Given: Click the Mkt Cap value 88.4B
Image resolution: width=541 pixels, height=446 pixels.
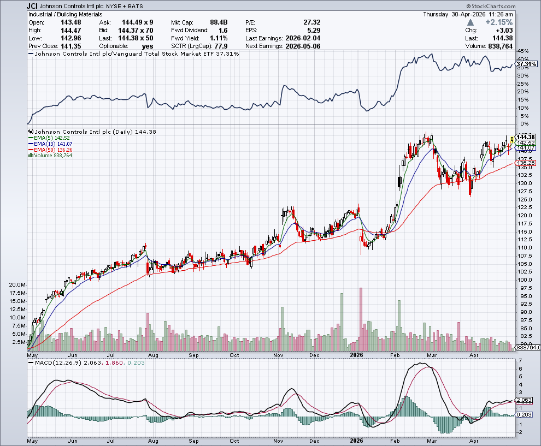Looking at the screenshot, I should pos(219,22).
